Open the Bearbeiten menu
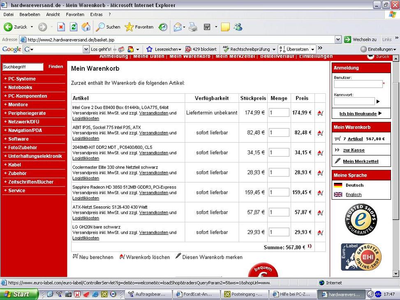 (x=30, y=14)
